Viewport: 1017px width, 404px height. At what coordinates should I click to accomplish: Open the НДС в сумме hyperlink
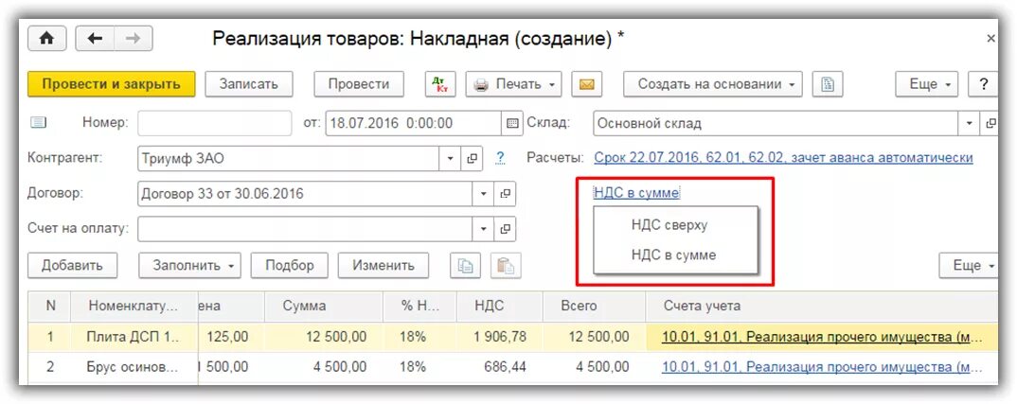click(x=635, y=193)
